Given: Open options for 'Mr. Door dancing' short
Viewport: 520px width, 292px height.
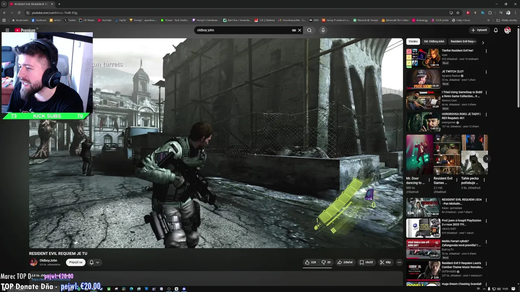Looking at the screenshot, I should 429,180.
